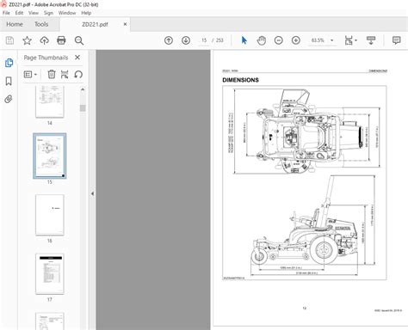Go to previous page arrow
The width and height of the screenshot is (408, 330).
[x=169, y=40]
